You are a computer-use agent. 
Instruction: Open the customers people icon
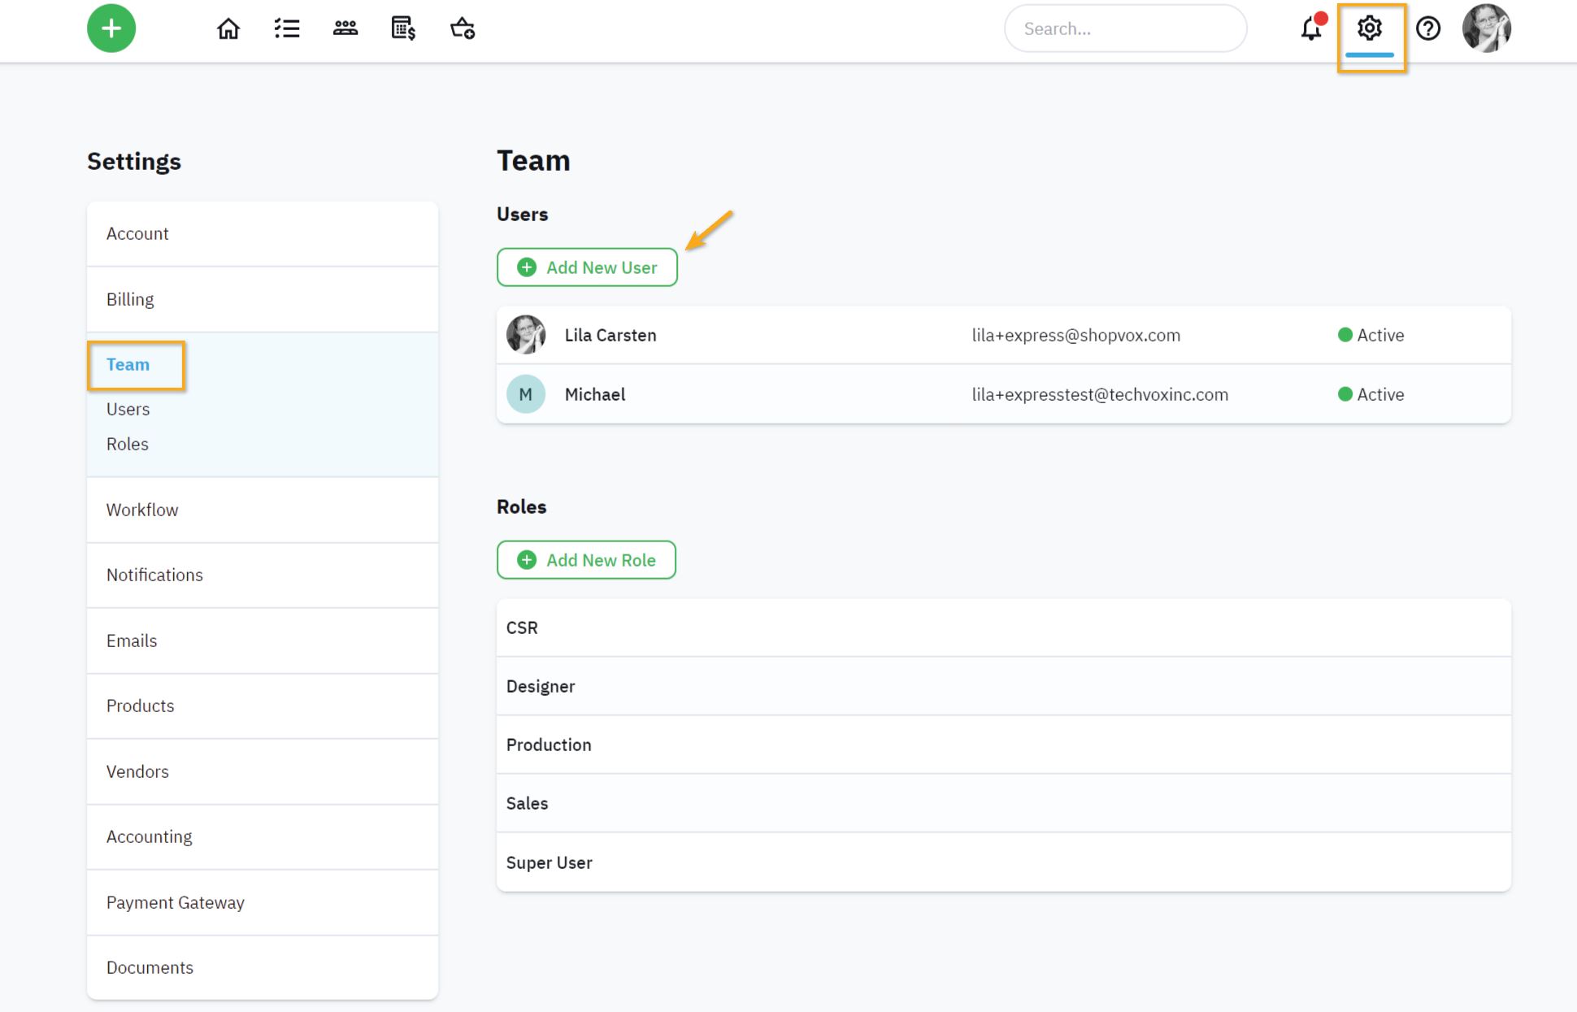pos(345,28)
